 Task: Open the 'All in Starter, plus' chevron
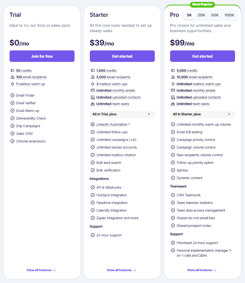coord(229,114)
